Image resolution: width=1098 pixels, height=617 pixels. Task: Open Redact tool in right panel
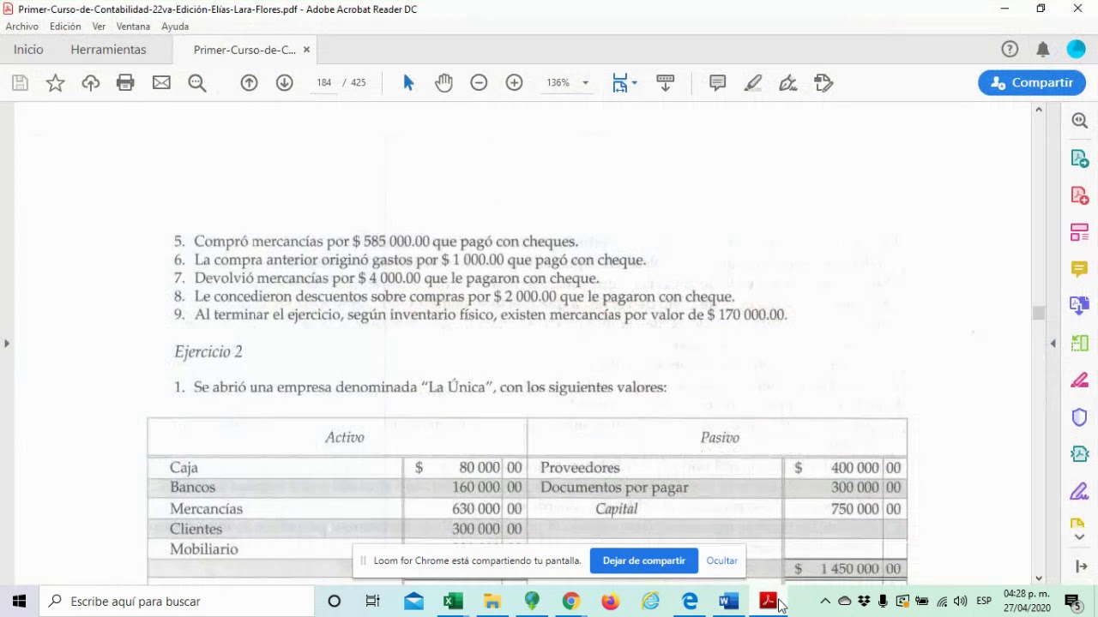[1080, 380]
